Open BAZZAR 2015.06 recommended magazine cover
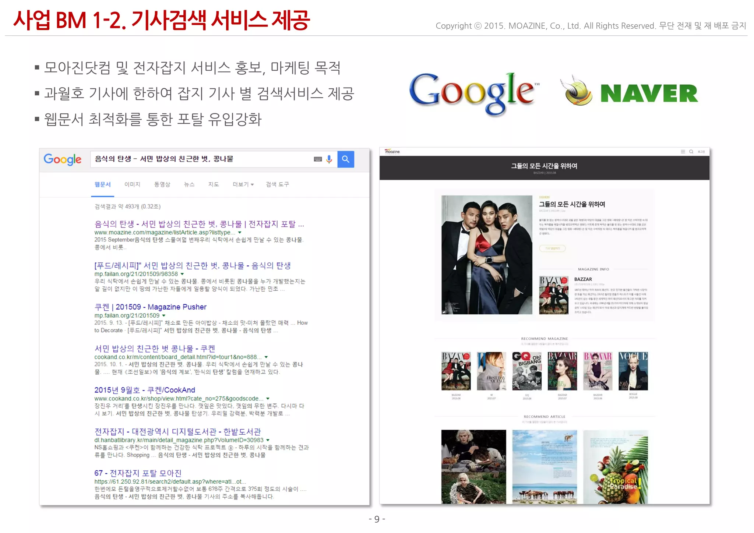 [x=598, y=371]
